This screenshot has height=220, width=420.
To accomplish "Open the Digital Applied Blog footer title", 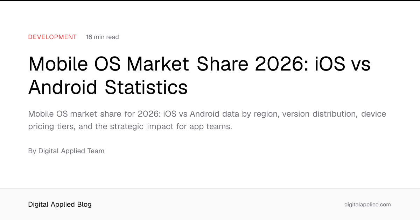I will click(60, 205).
